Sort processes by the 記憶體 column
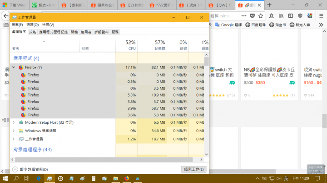 (152, 45)
